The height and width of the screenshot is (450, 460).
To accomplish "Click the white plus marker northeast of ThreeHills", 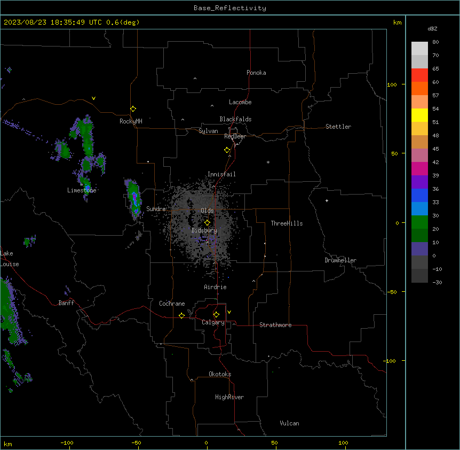I will pyautogui.click(x=327, y=200).
